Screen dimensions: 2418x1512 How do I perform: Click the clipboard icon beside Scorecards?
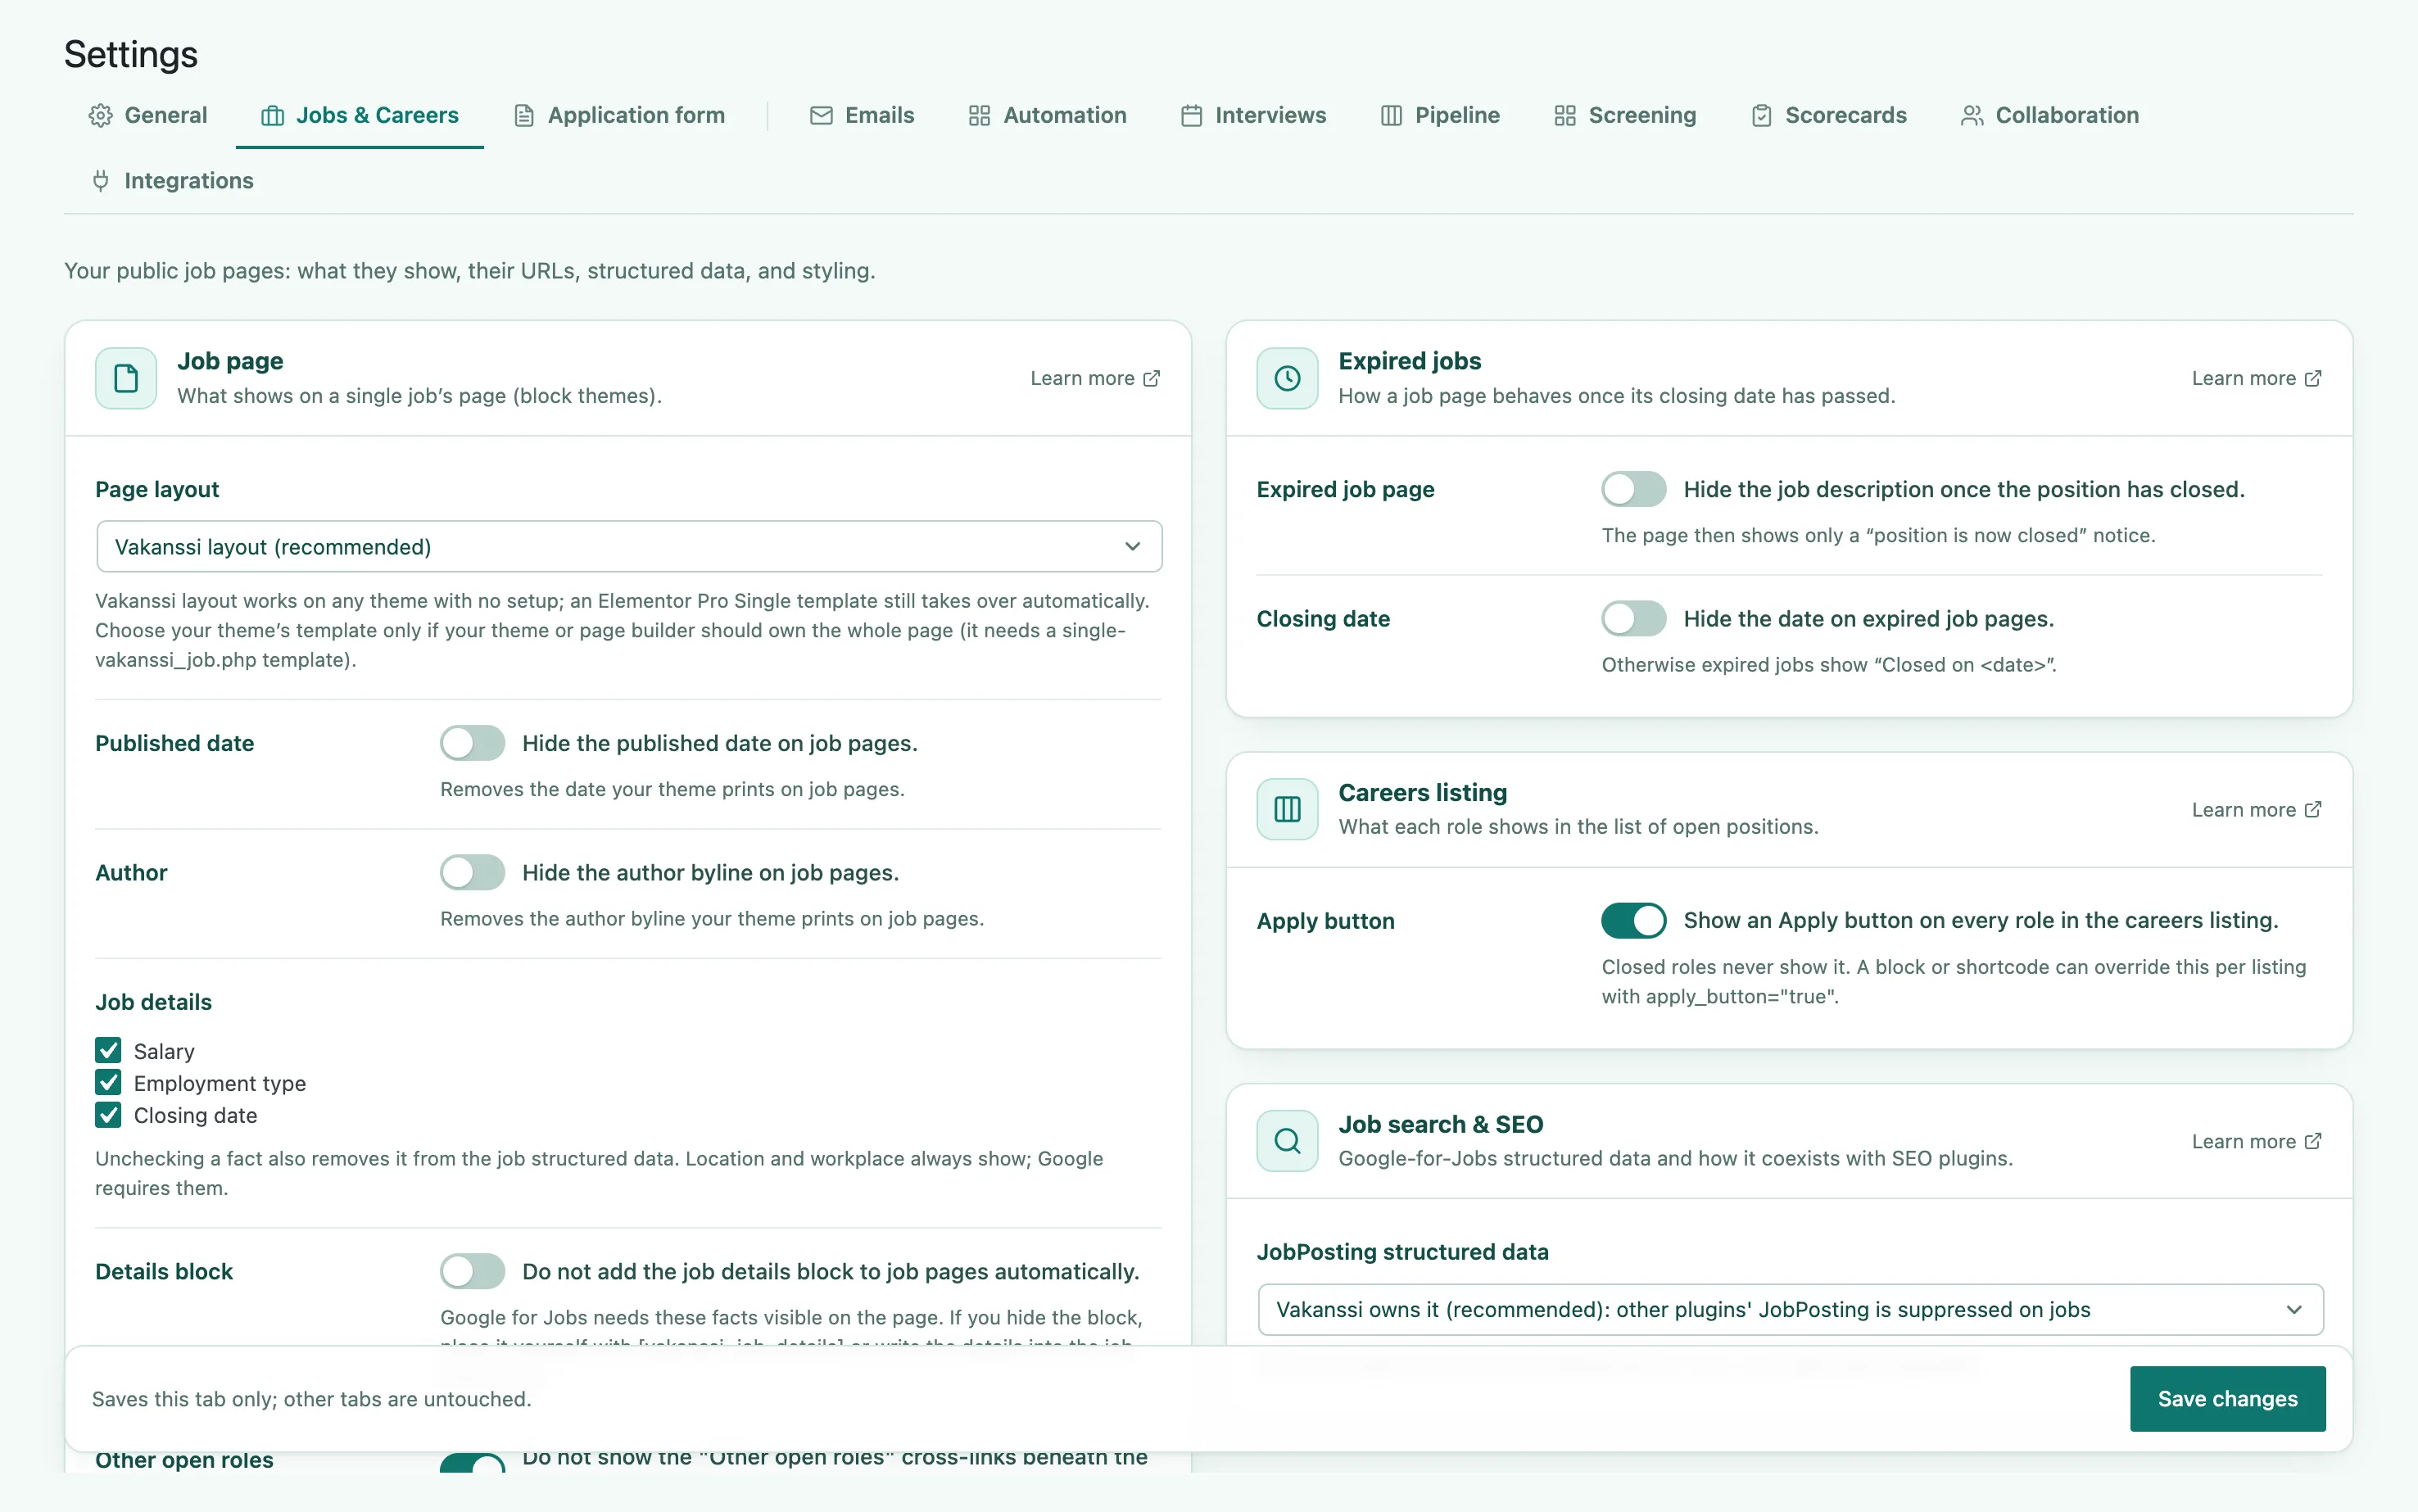coord(1761,116)
